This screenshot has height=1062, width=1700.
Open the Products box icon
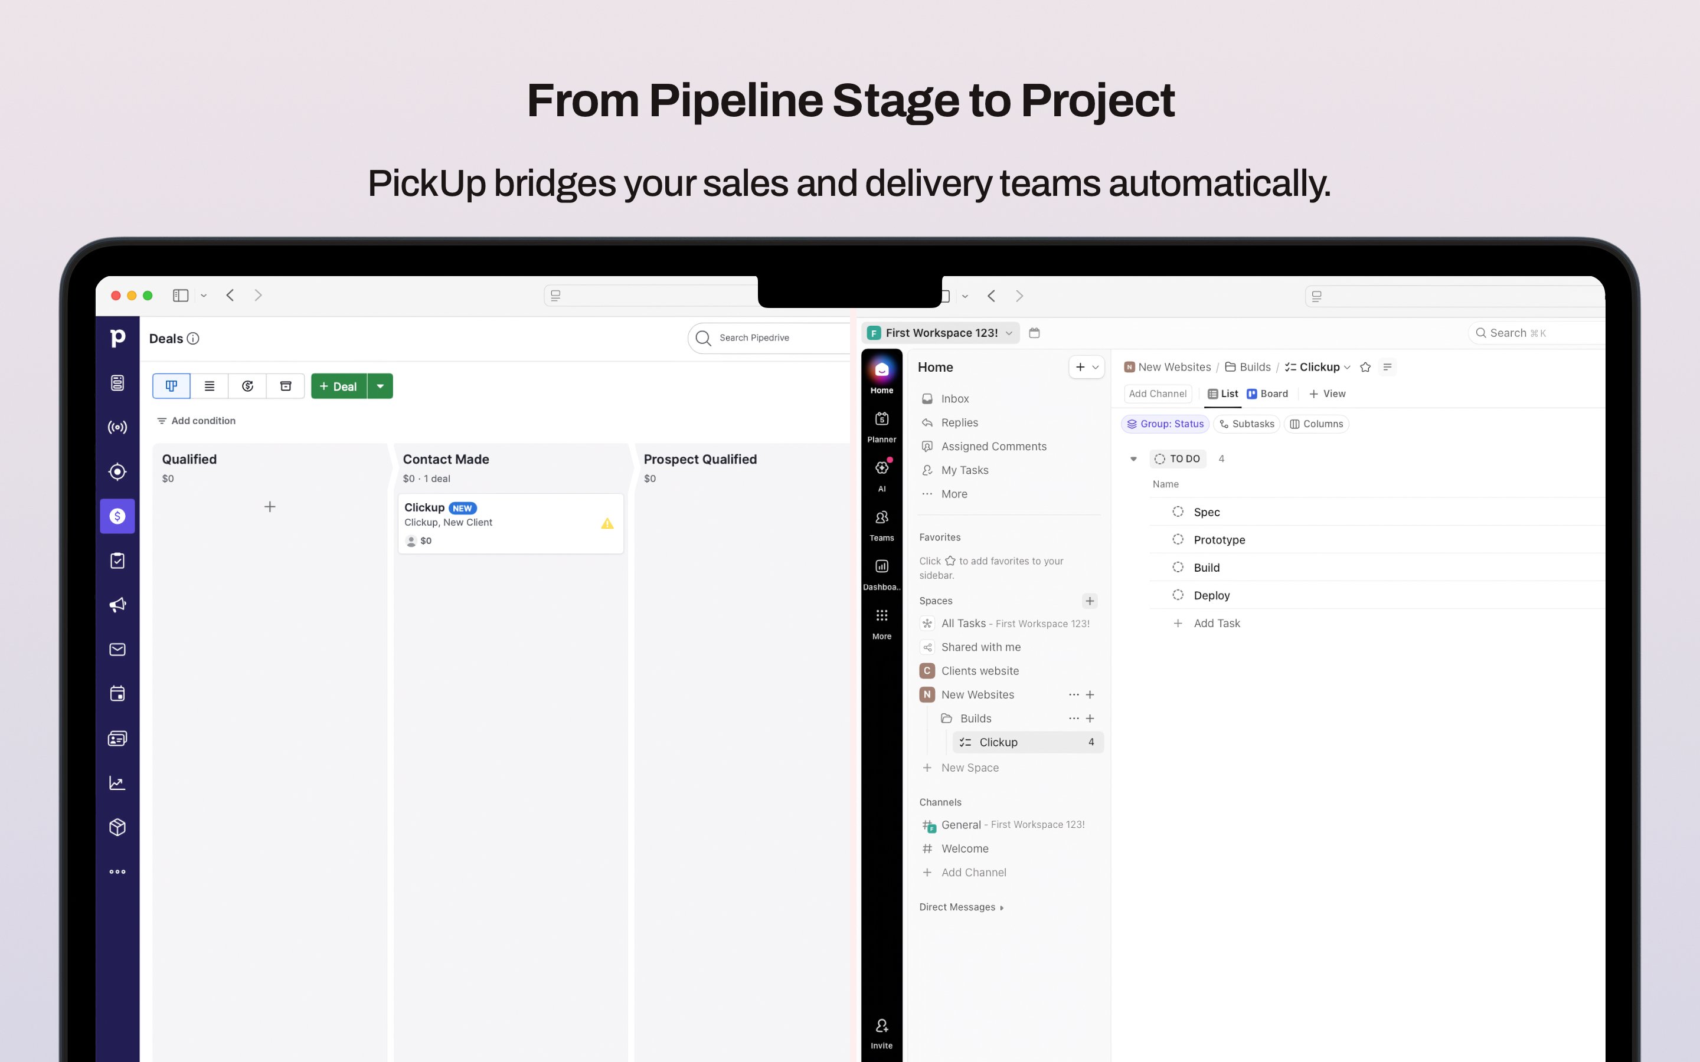point(117,827)
